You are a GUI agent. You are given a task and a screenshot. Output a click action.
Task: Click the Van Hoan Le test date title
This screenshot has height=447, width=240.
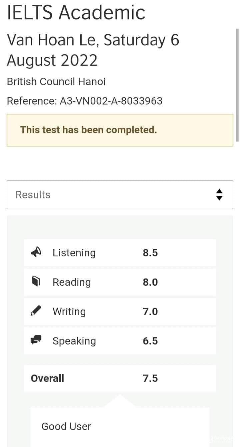pyautogui.click(x=93, y=50)
